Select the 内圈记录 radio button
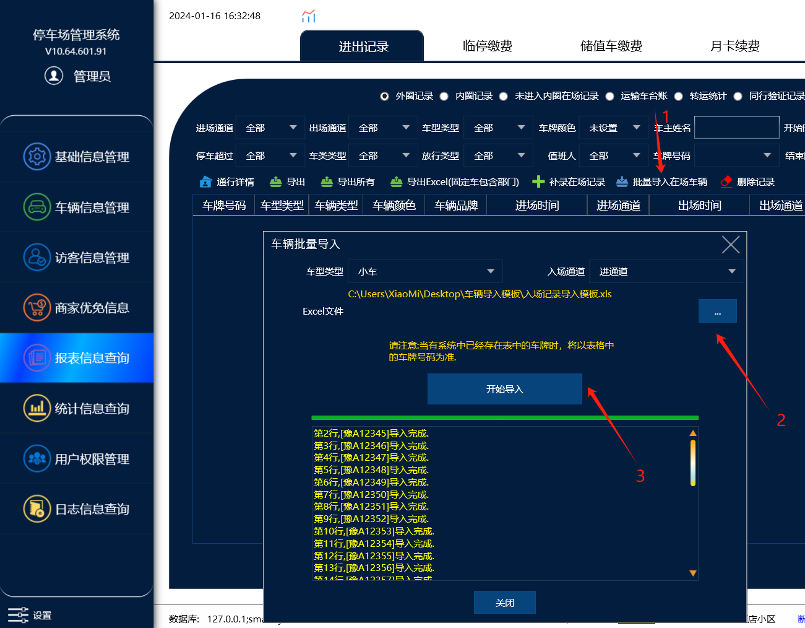 pyautogui.click(x=444, y=96)
